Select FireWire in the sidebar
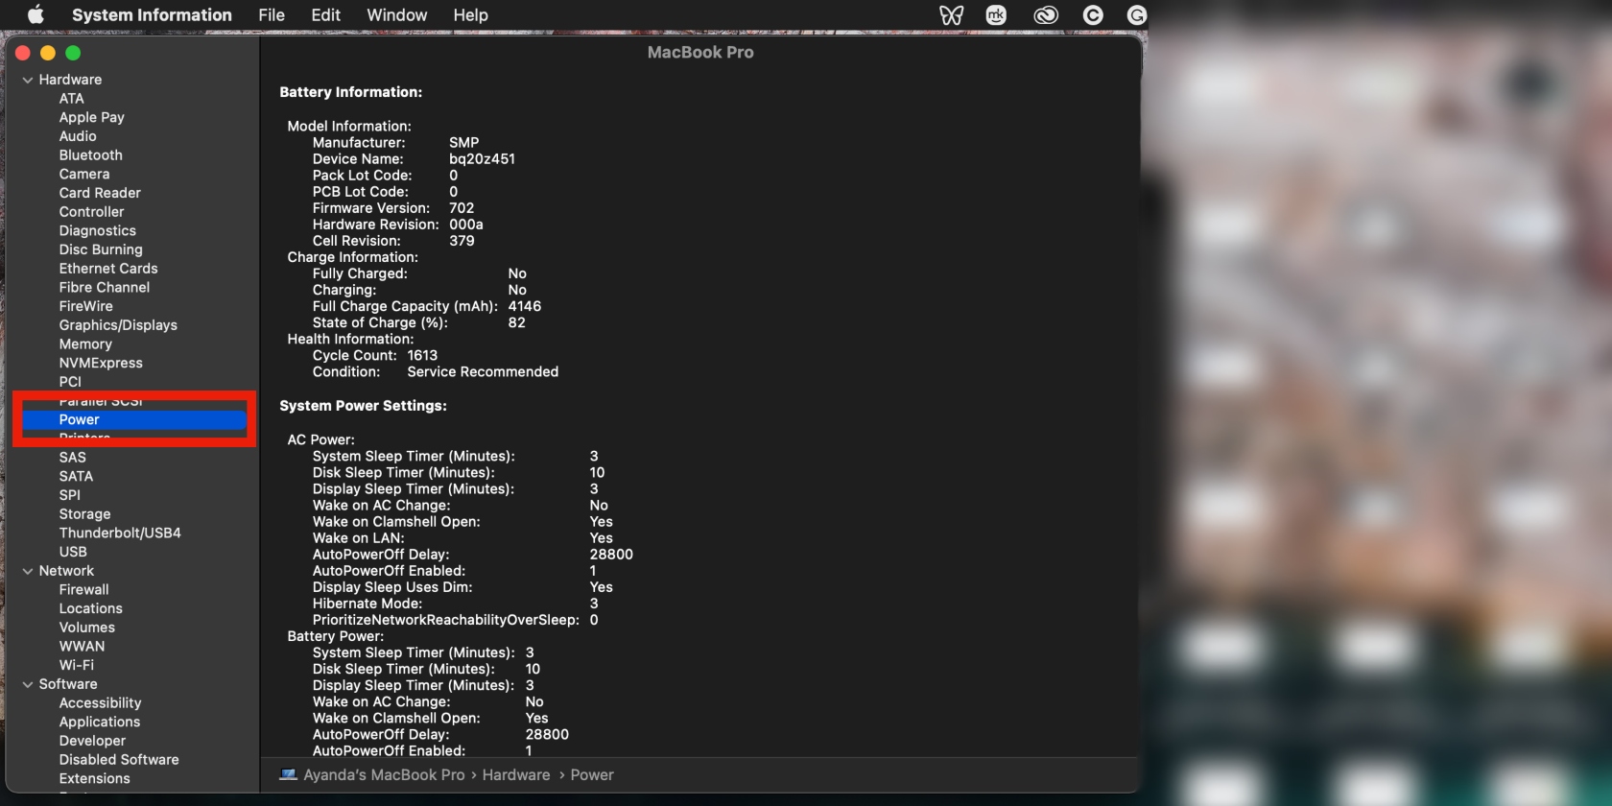Viewport: 1612px width, 806px height. click(x=86, y=306)
